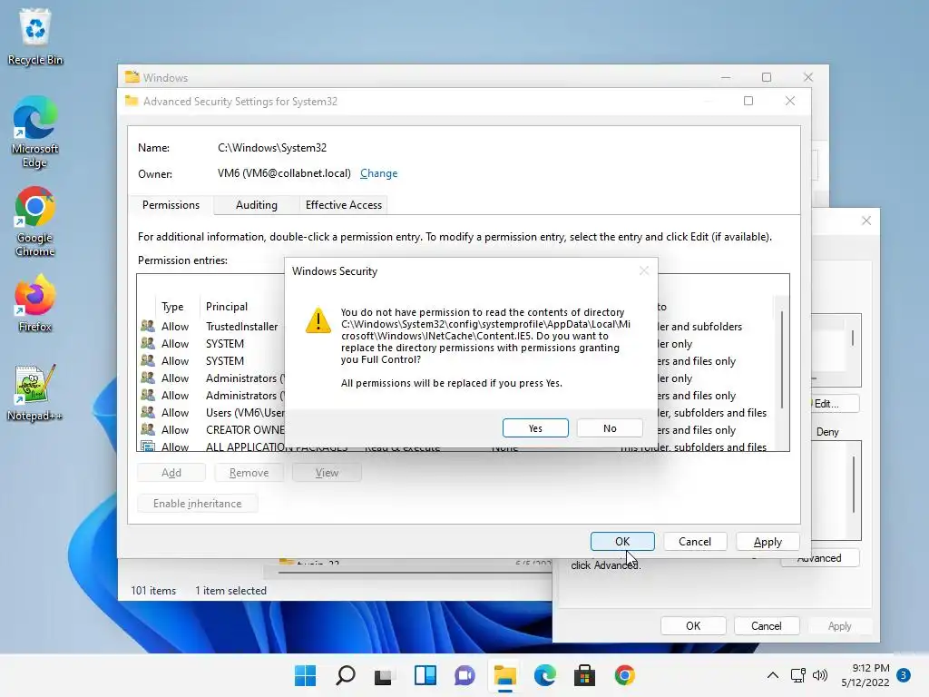Image resolution: width=929 pixels, height=697 pixels.
Task: Maximize the Windows explorer window
Action: pyautogui.click(x=767, y=78)
